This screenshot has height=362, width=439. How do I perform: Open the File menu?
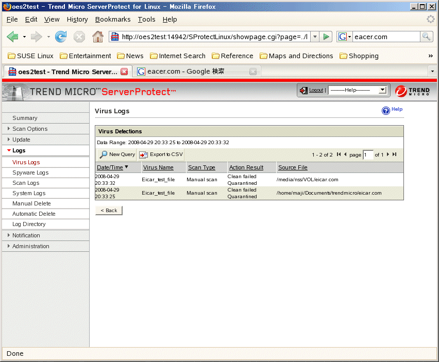point(12,19)
